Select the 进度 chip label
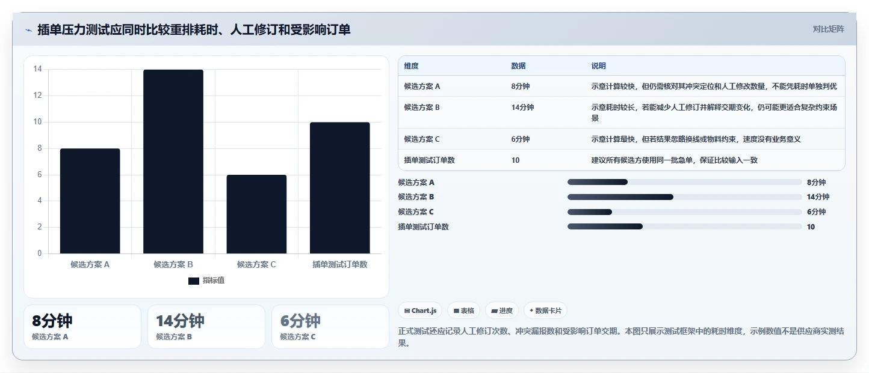Image resolution: width=869 pixels, height=373 pixels. [x=506, y=311]
